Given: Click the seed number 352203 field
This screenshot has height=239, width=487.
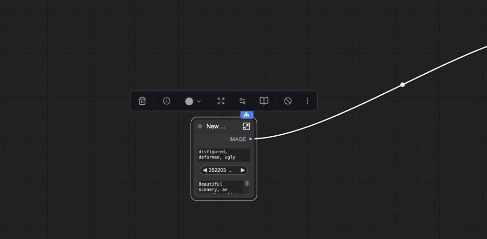Looking at the screenshot, I should point(220,170).
